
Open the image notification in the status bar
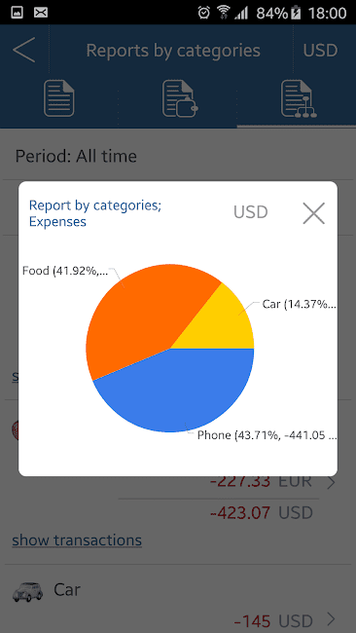[x=17, y=13]
